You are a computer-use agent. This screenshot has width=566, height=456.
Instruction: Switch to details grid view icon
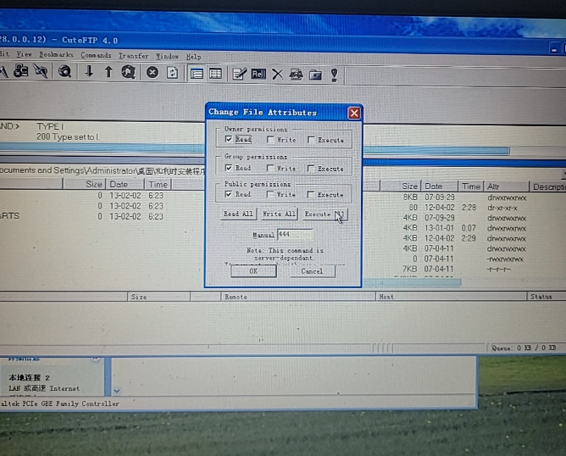point(216,75)
